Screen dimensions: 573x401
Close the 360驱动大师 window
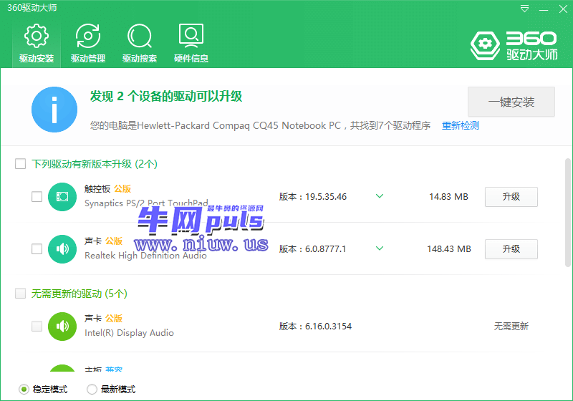pyautogui.click(x=563, y=9)
